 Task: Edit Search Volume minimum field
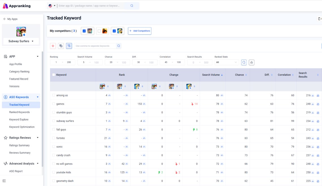click(x=84, y=62)
